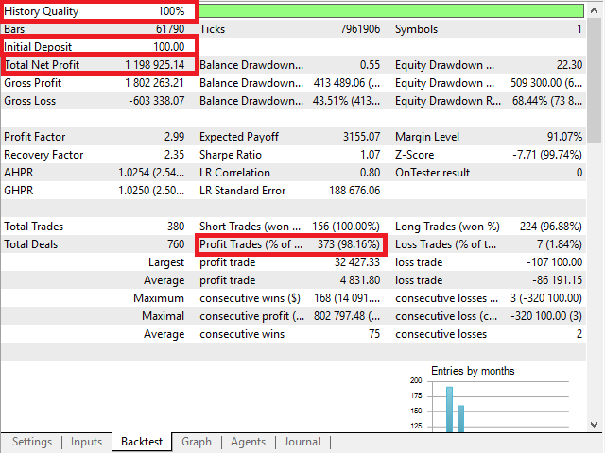Click Total Deals value 760
The height and width of the screenshot is (453, 605).
click(x=176, y=244)
